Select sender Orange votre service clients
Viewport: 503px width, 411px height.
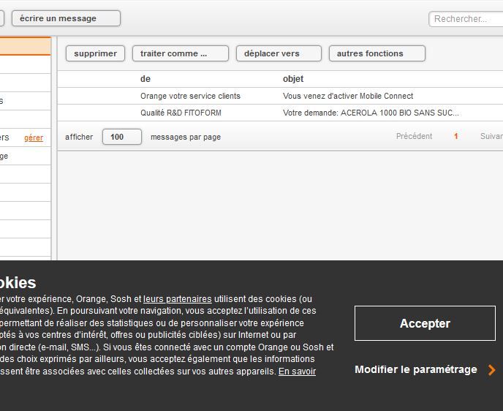[x=190, y=96]
